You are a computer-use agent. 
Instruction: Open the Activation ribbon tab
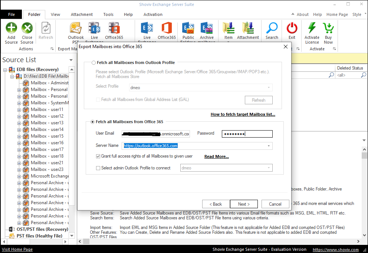click(153, 14)
